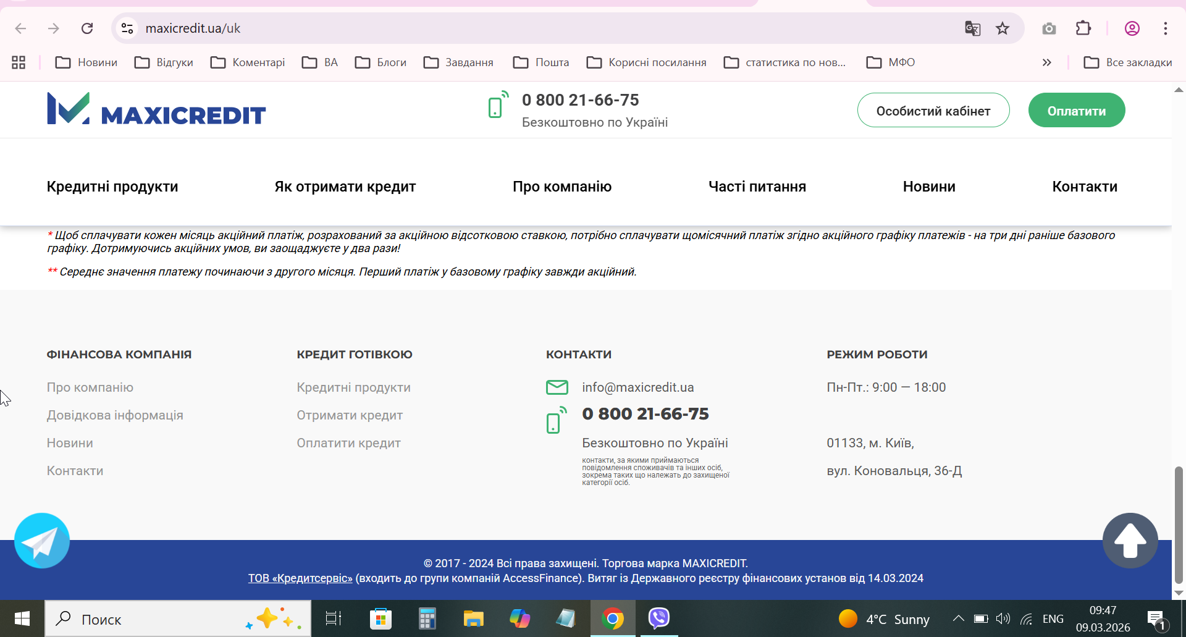
Task: Open the Відгуки bookmark folder
Action: click(164, 62)
